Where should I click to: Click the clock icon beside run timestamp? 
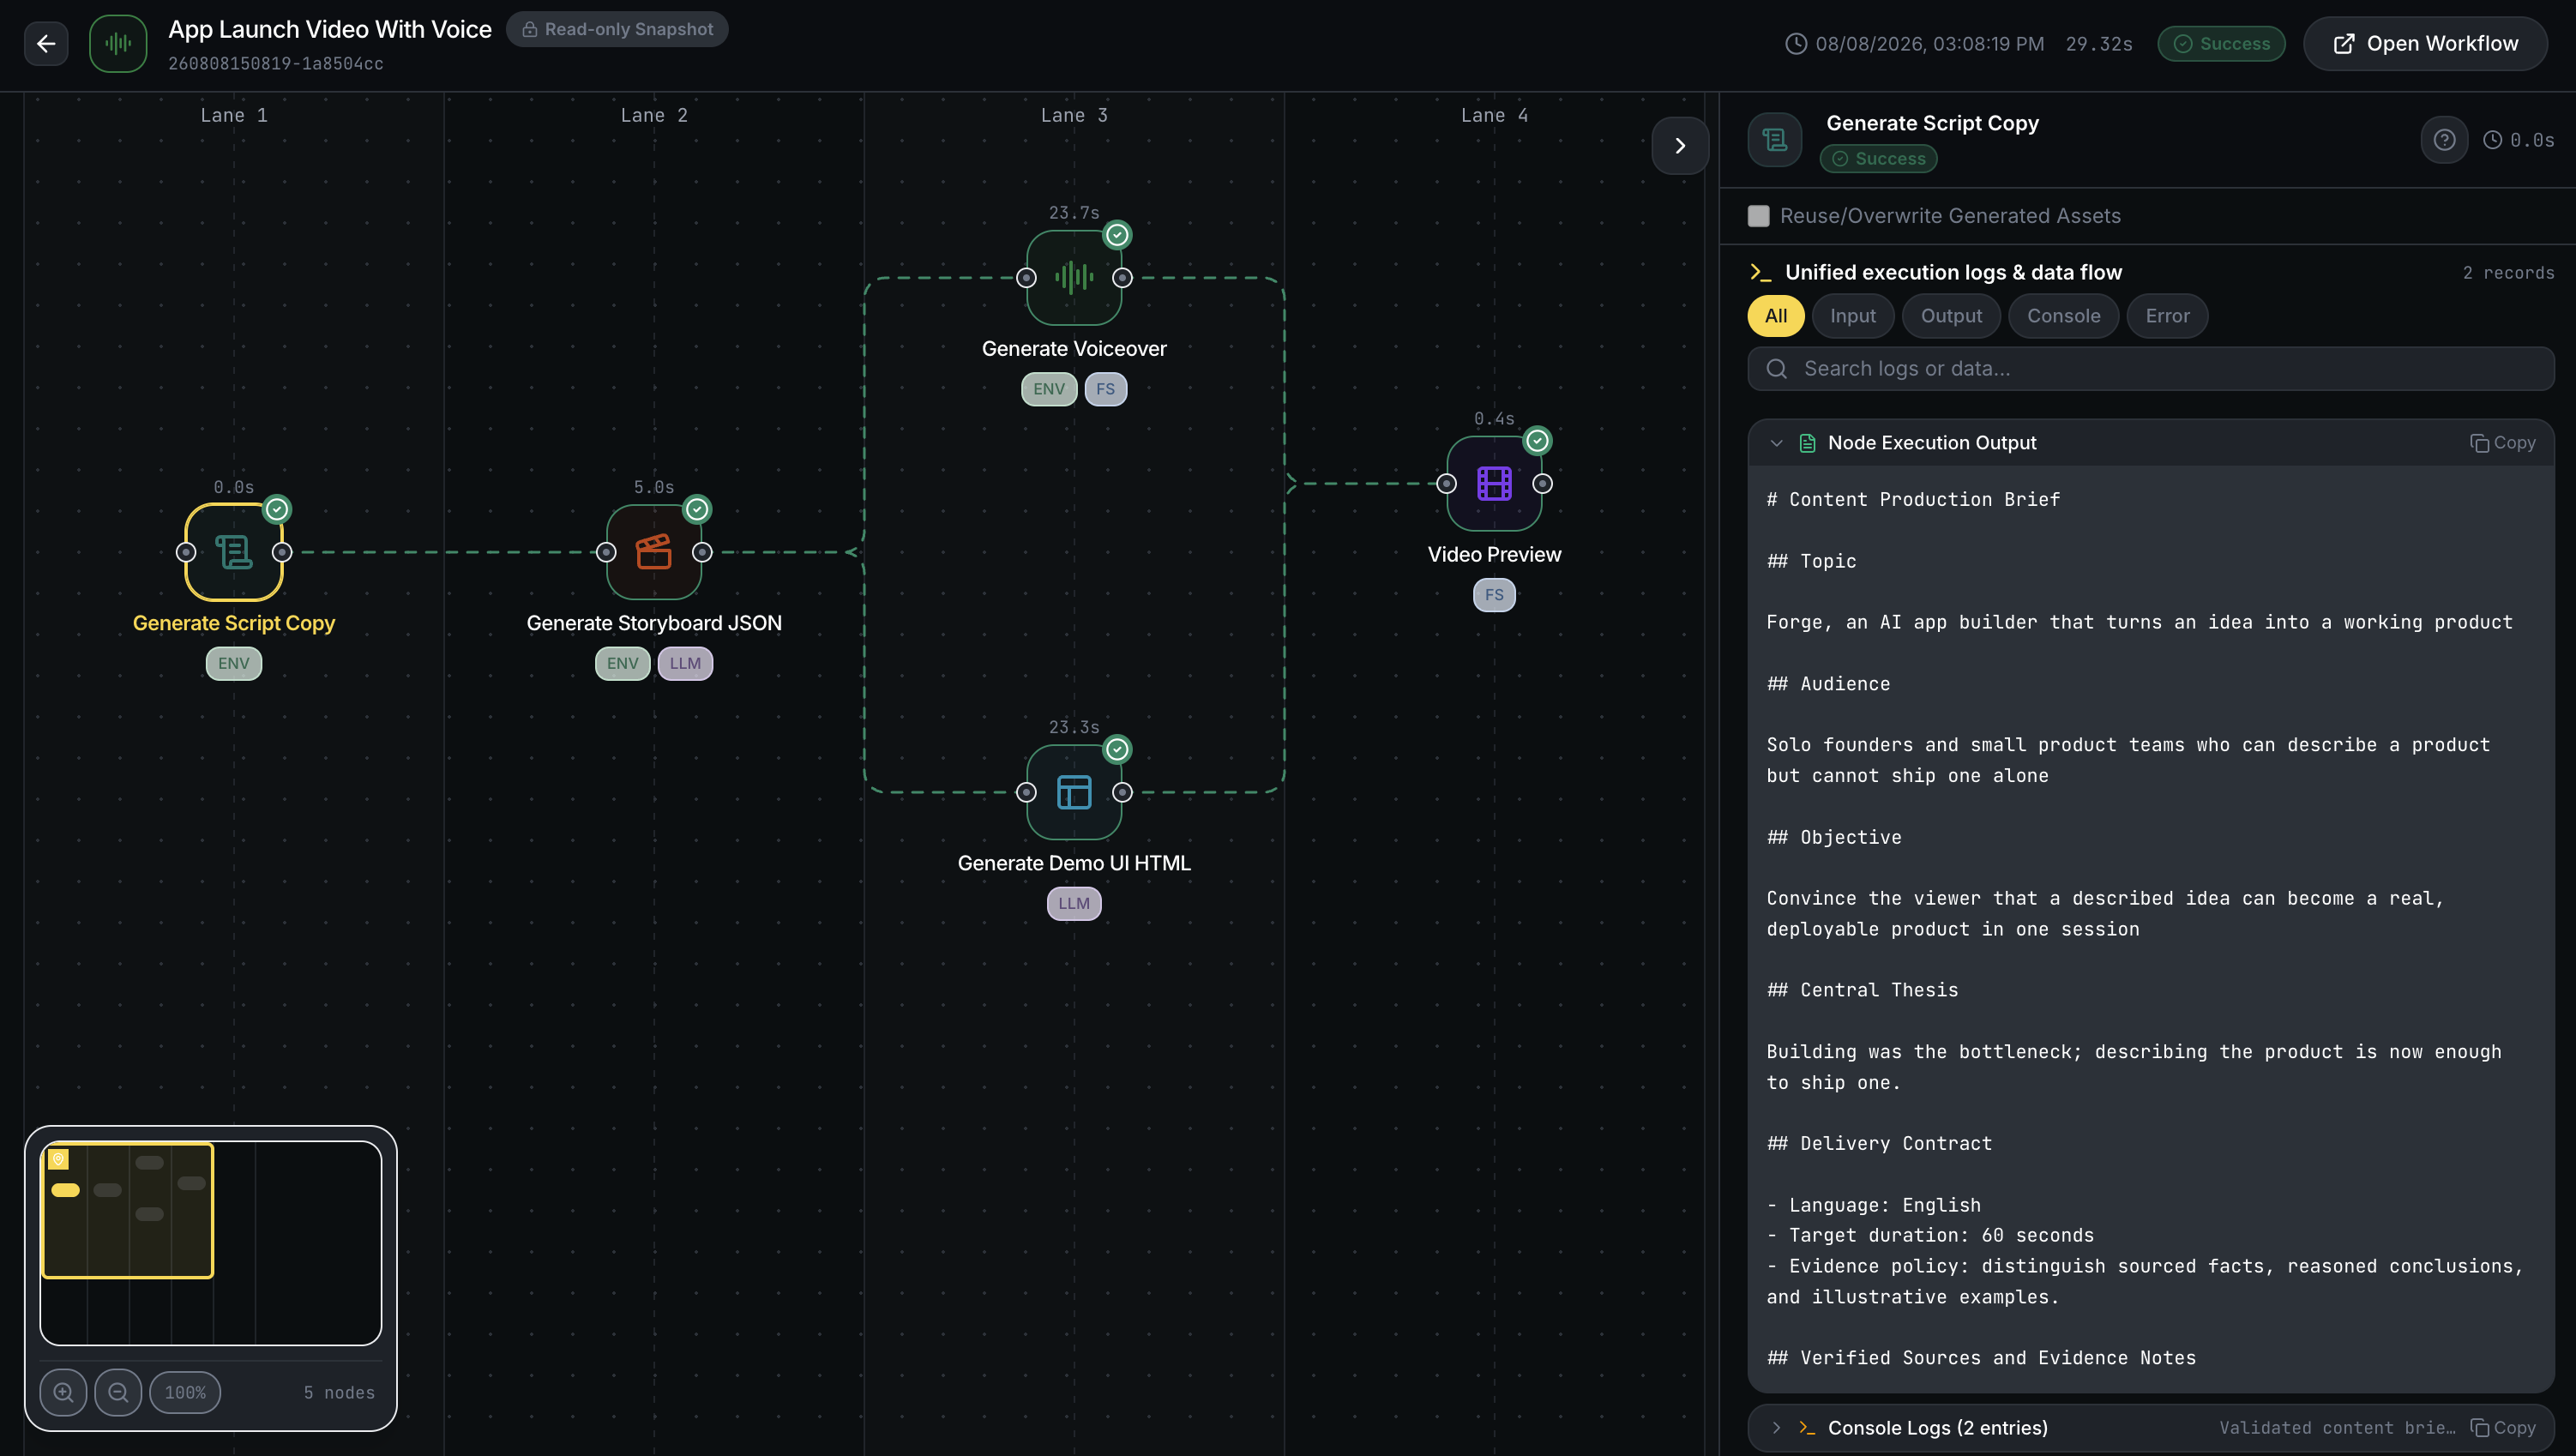pyautogui.click(x=1796, y=44)
